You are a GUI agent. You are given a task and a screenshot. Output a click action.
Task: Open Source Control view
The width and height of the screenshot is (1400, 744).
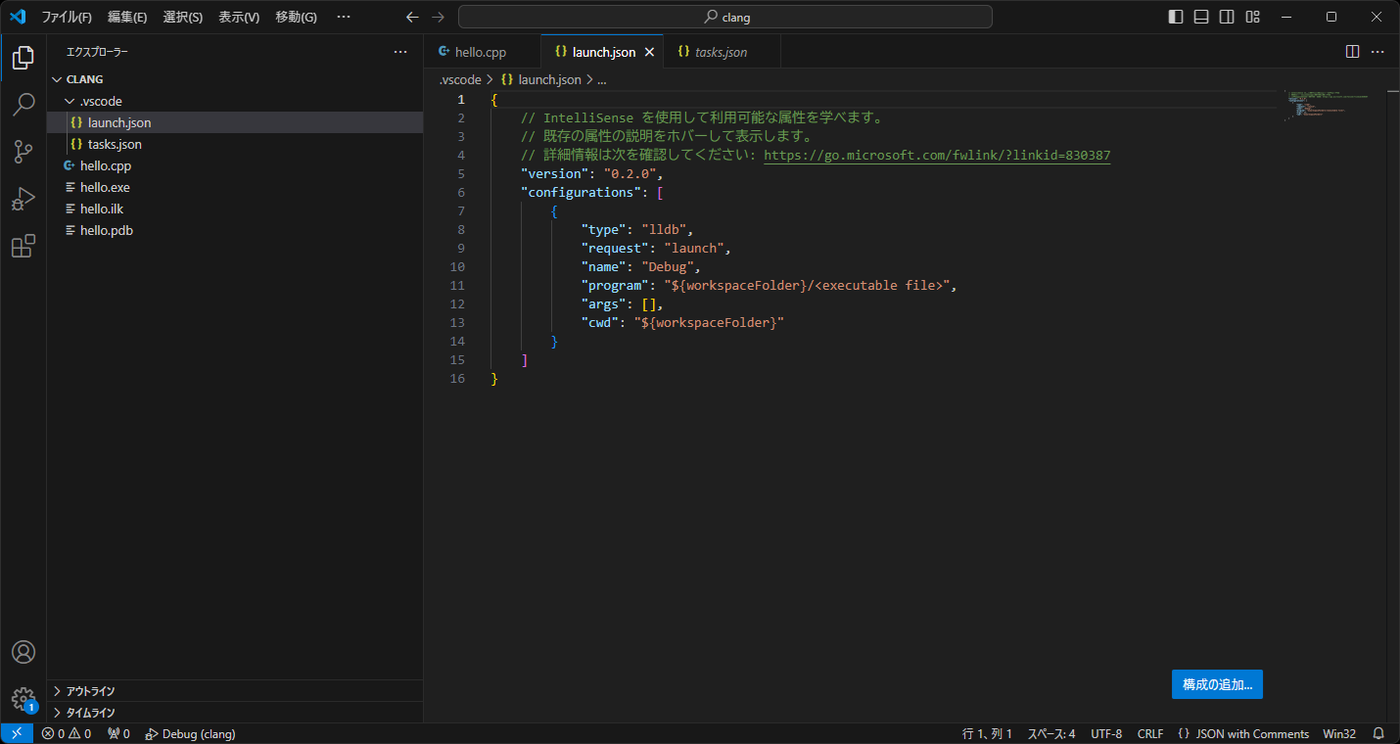[x=23, y=152]
